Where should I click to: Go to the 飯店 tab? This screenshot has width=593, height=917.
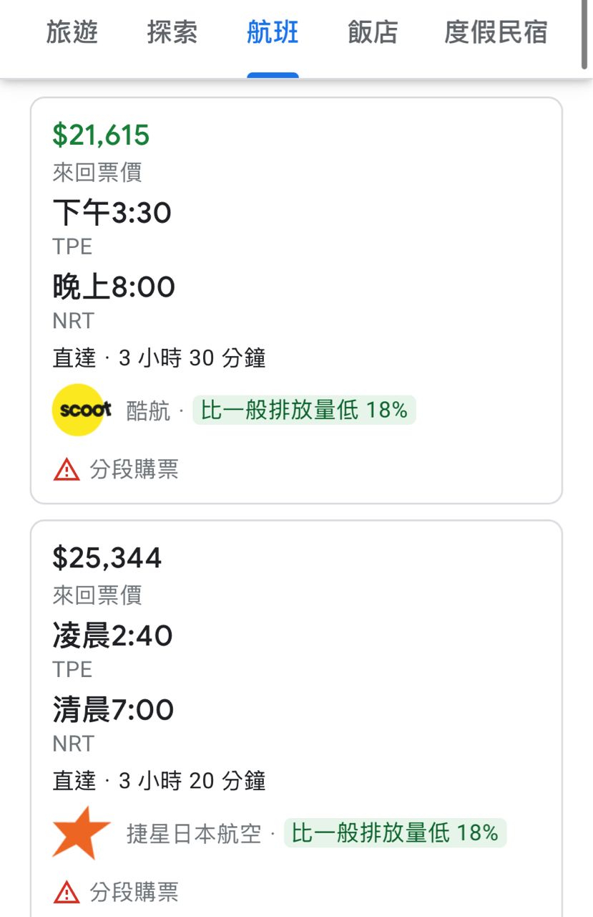click(x=373, y=33)
